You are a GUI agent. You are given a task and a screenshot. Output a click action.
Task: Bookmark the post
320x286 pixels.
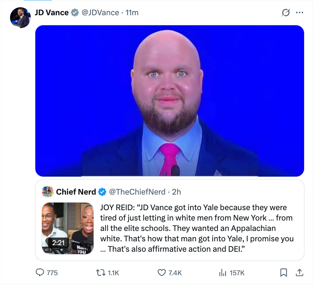tap(284, 273)
